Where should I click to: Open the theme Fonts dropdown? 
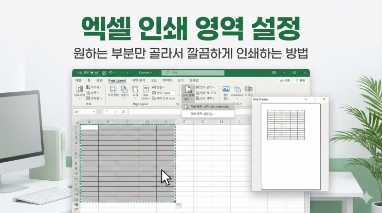pyautogui.click(x=93, y=92)
